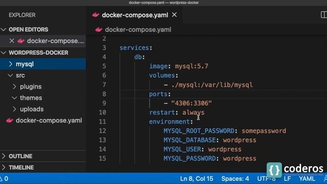
Task: Expand the mysql folder
Action: tap(10, 64)
